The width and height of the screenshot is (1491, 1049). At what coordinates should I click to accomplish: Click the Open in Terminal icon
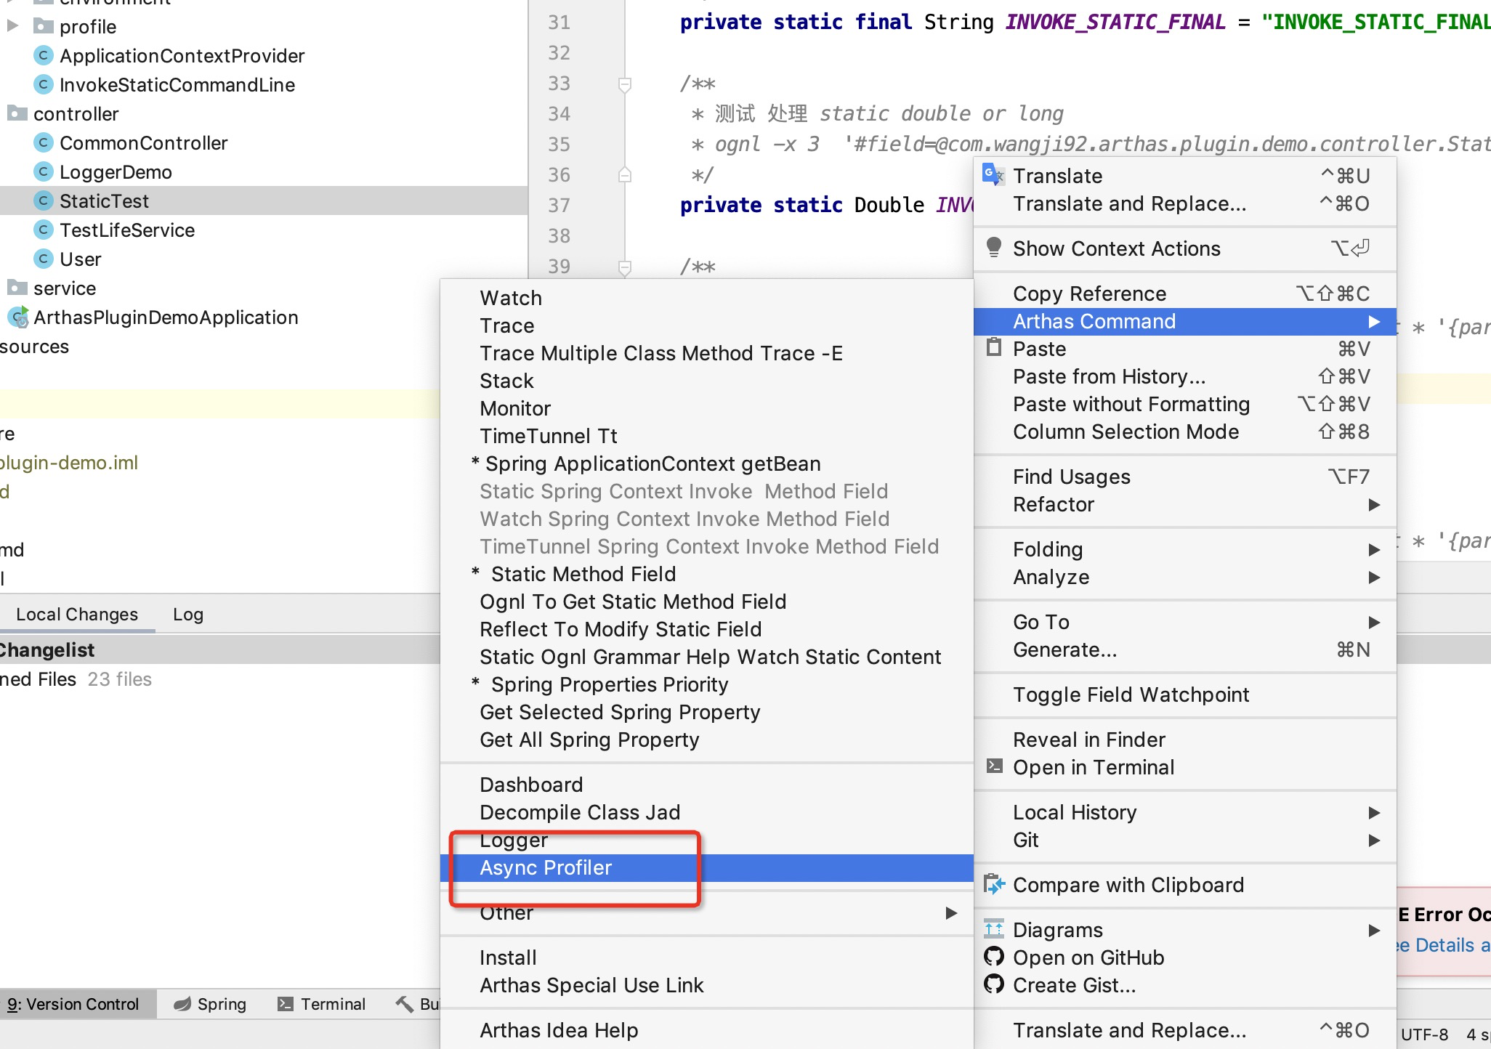click(x=993, y=766)
